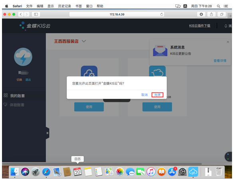The width and height of the screenshot is (234, 180).
Task: Open KIS云插件下载 link
Action: coord(200,26)
